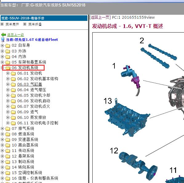Click the folder icon for 11 传动系统
184x183 pixels.
point(8,151)
